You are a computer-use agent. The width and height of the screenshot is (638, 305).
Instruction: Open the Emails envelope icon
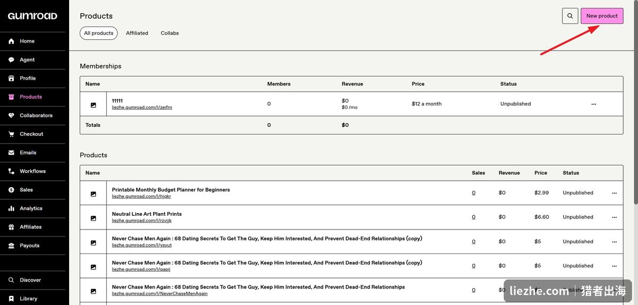(x=11, y=152)
